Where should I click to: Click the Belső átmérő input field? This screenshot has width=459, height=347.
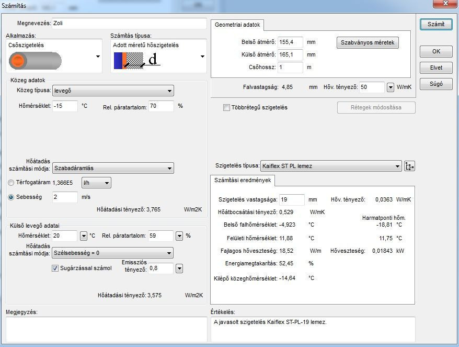(x=290, y=42)
